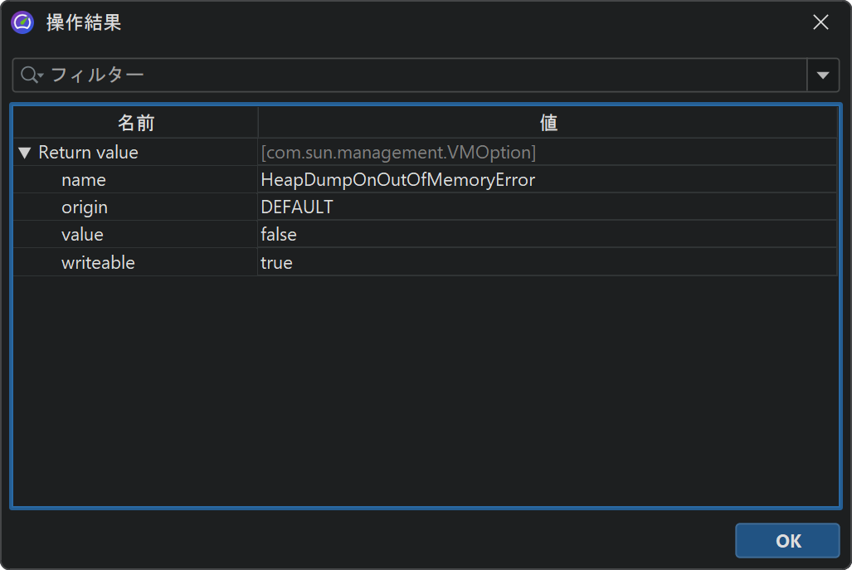Click the empty area below the table rows
Image resolution: width=852 pixels, height=570 pixels.
[425, 390]
